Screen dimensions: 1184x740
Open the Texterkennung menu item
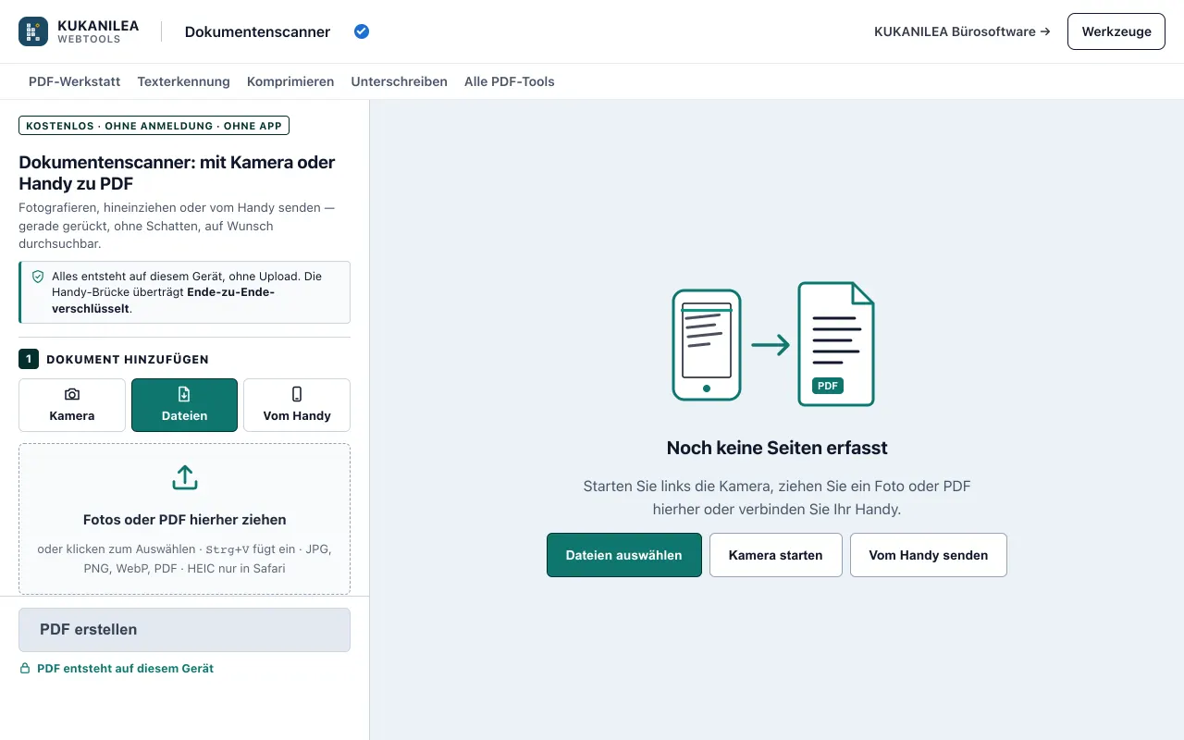[183, 81]
